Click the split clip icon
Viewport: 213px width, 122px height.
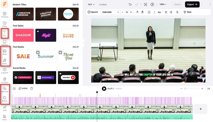coord(14,88)
